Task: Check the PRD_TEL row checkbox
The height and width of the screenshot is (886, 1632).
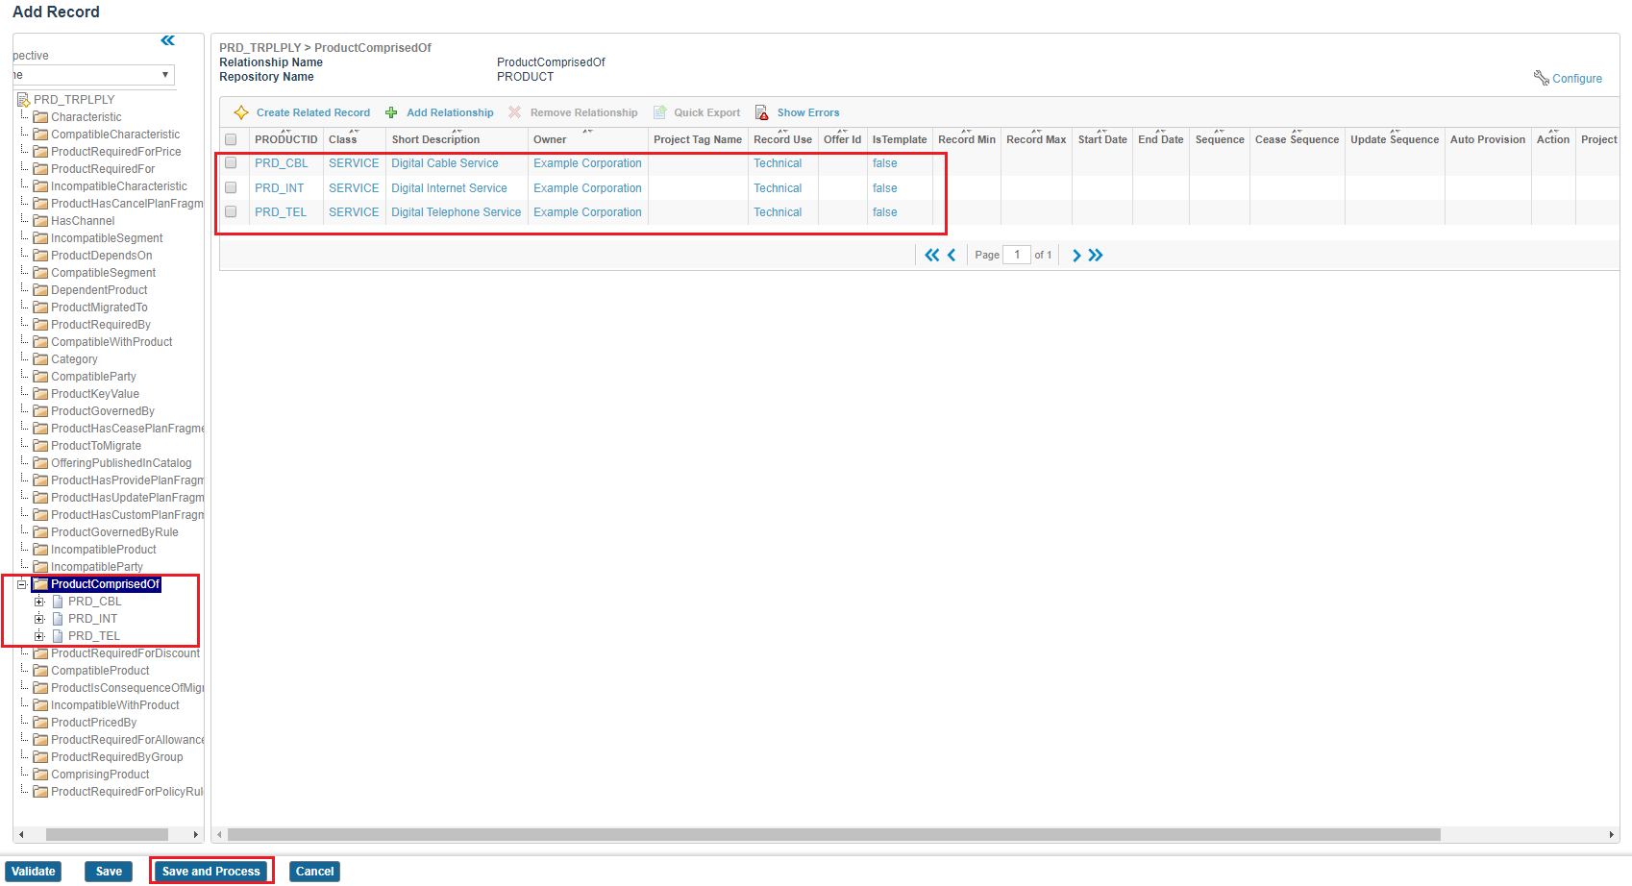Action: 231,211
